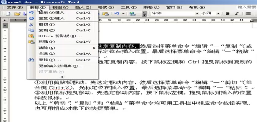257x122 pixels.
Task: Click the Open folder toolbar icon
Action: point(17,14)
